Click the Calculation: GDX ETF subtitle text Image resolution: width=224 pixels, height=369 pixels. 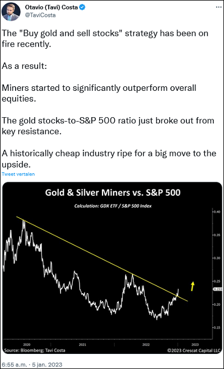113,206
